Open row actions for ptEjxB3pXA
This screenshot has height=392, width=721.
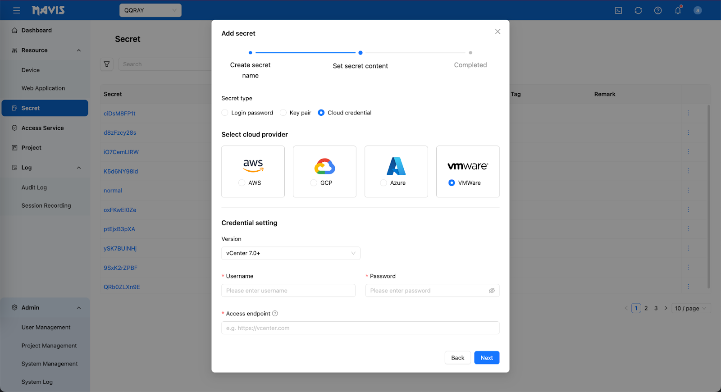[688, 229]
